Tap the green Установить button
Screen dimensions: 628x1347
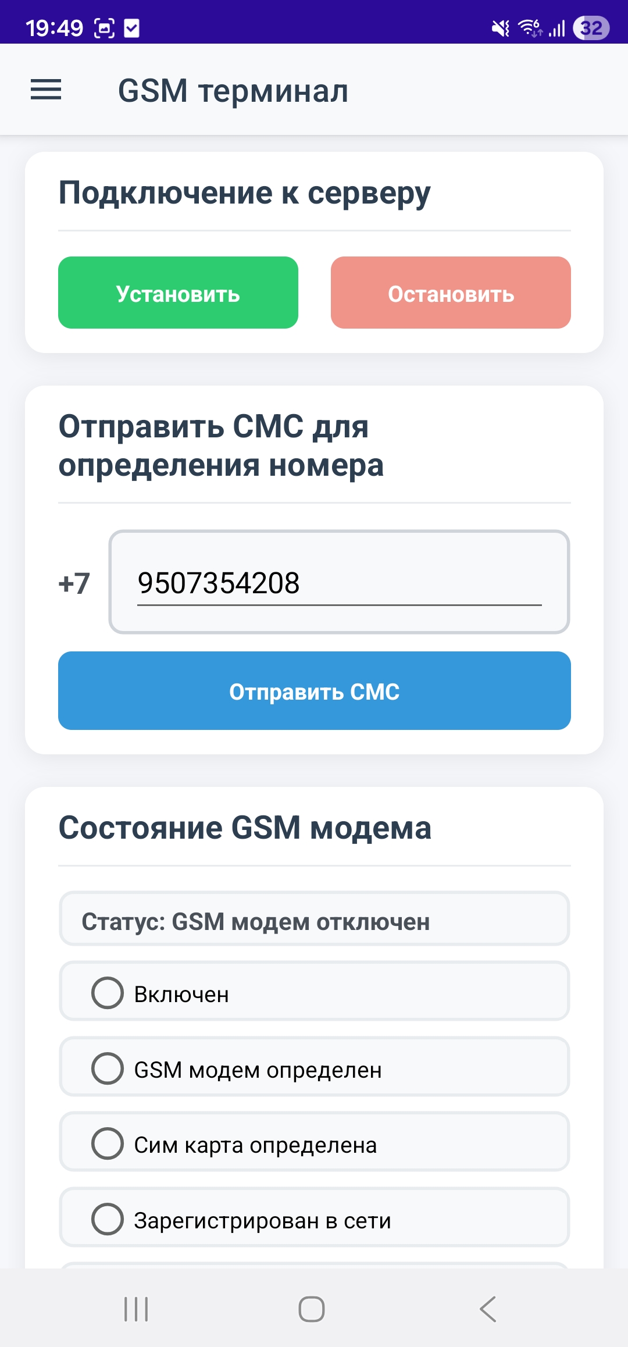click(178, 293)
